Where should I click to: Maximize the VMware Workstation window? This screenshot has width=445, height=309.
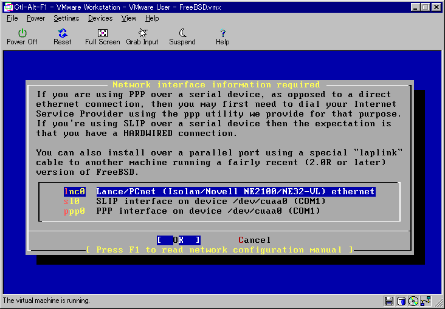pyautogui.click(x=426, y=7)
